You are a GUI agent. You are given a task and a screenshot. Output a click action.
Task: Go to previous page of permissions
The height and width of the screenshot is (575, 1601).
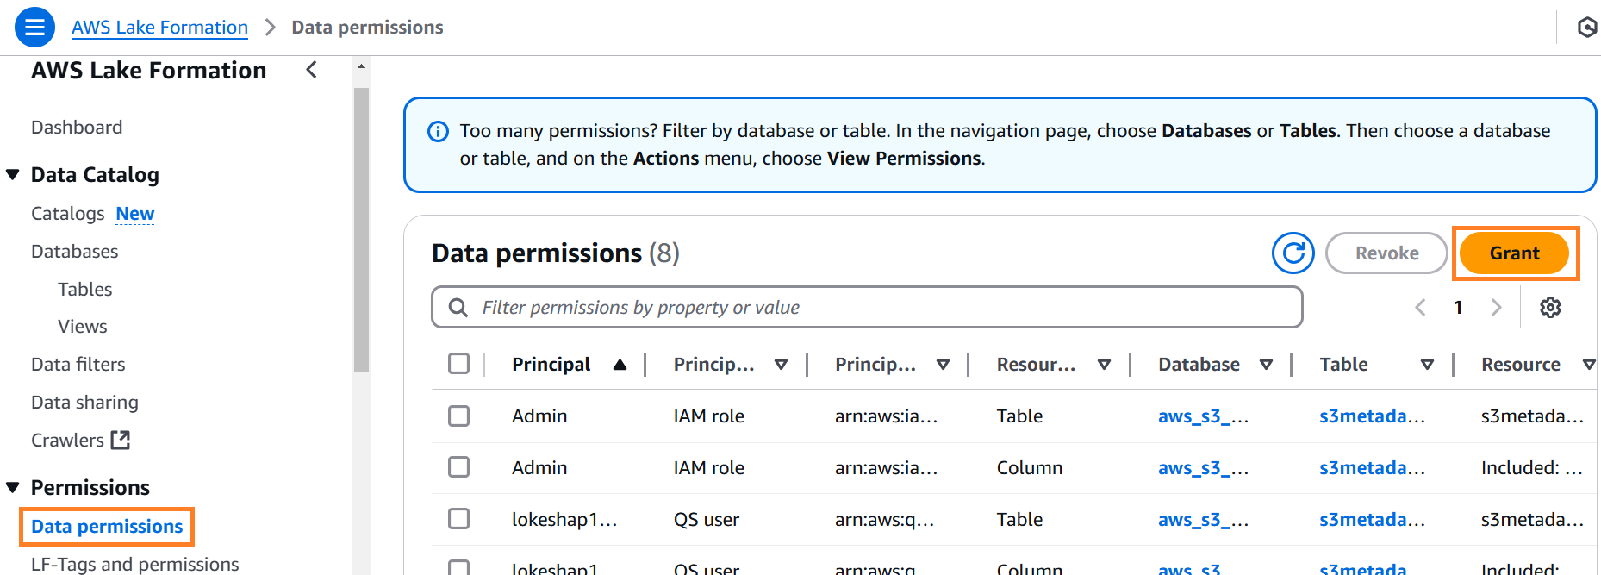click(x=1420, y=308)
